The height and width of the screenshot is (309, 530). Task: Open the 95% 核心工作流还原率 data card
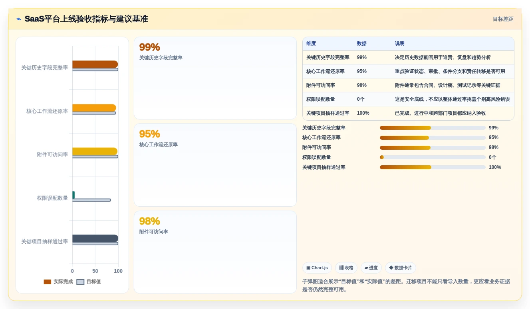[x=215, y=165]
